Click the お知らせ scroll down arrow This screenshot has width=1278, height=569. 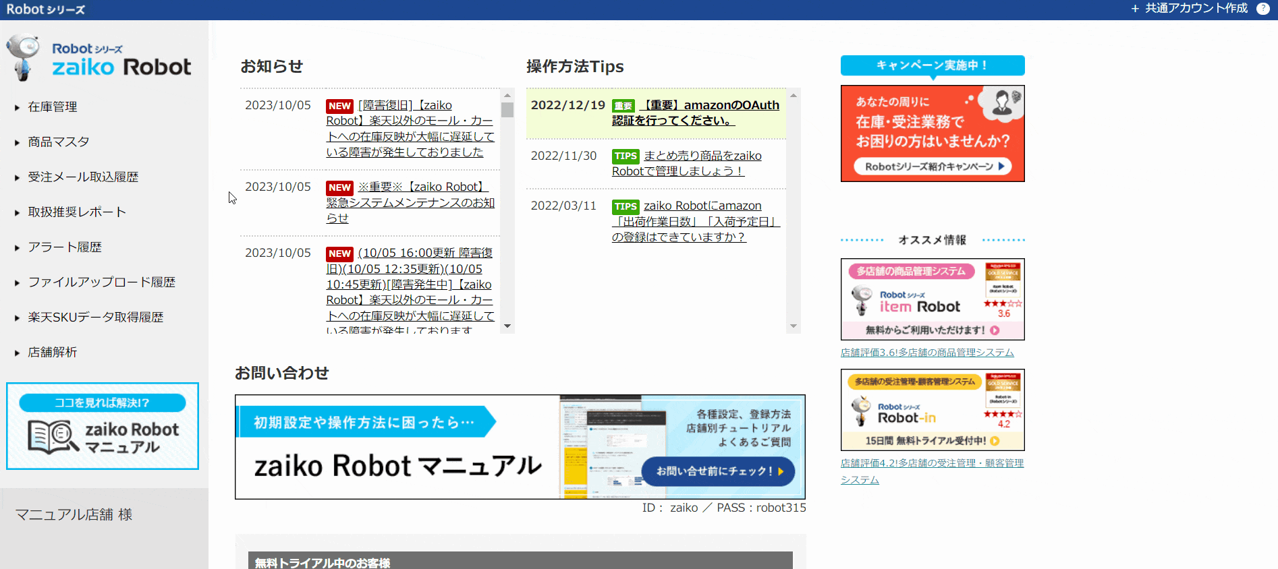coord(507,326)
